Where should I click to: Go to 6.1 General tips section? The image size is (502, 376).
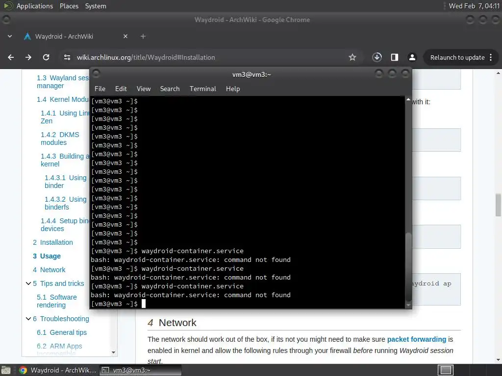click(62, 332)
